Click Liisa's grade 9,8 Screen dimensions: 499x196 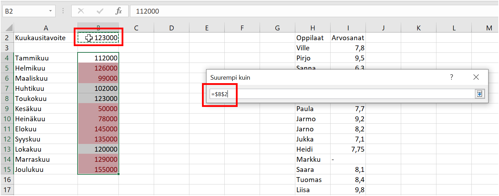pos(348,190)
